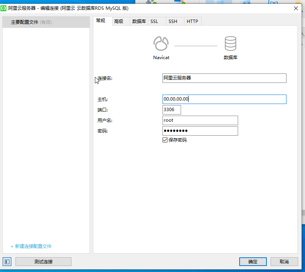Click the 端口 field showing 3306
305x272 pixels.
point(172,110)
